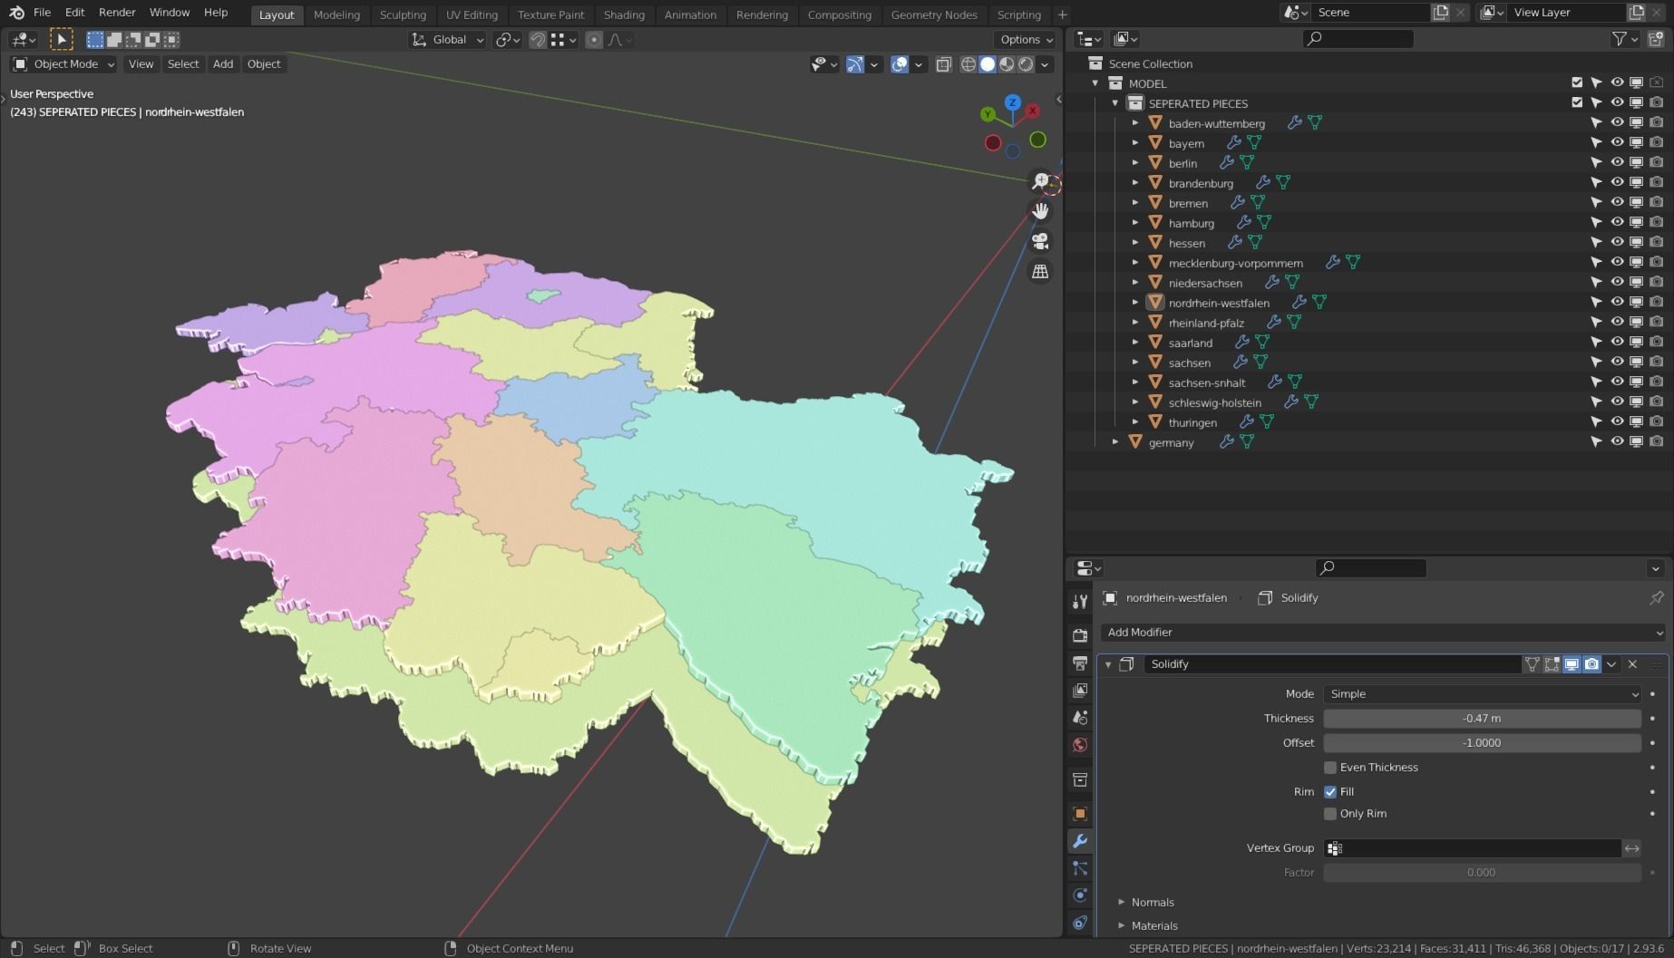Click the Thickness value slider
Image resolution: width=1674 pixels, height=958 pixels.
(x=1482, y=719)
